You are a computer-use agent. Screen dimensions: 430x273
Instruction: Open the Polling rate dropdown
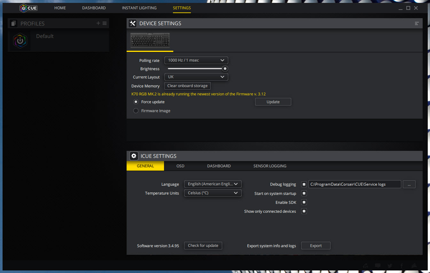tap(196, 60)
